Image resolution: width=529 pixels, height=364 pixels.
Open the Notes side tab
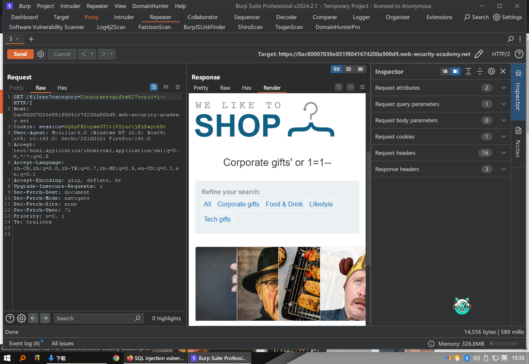coord(518,142)
